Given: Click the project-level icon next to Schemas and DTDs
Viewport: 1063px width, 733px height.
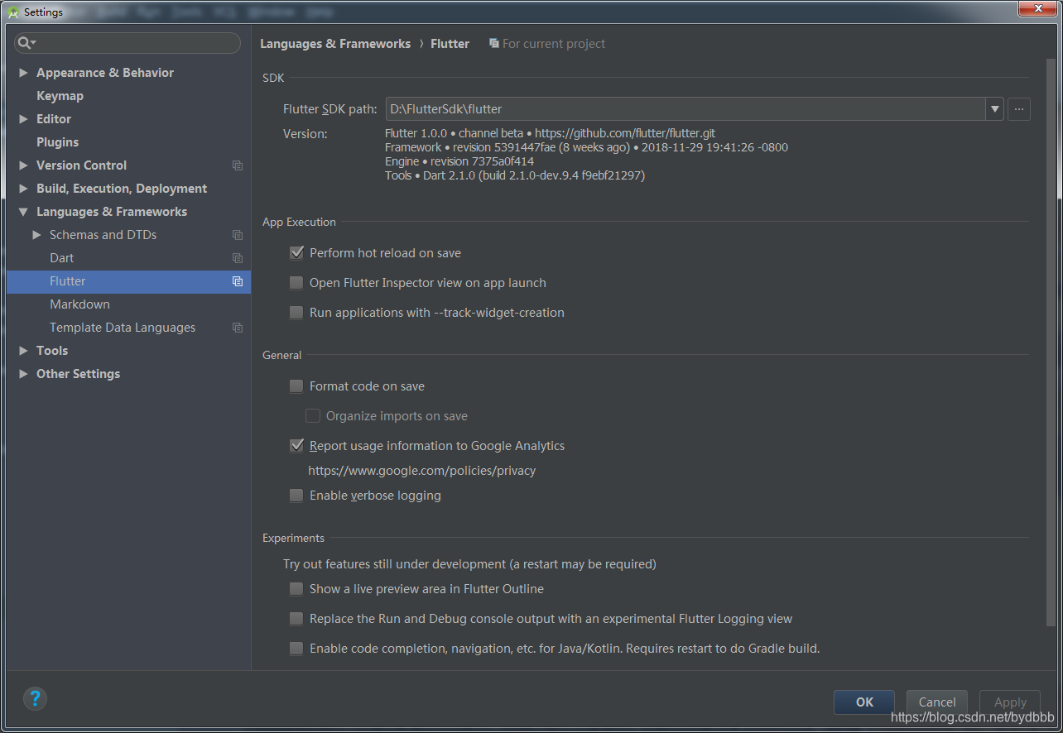Looking at the screenshot, I should pos(238,235).
